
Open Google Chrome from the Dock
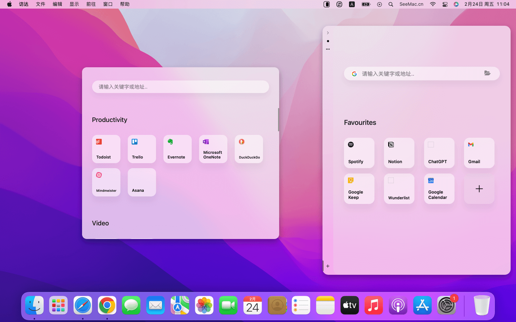pos(107,306)
